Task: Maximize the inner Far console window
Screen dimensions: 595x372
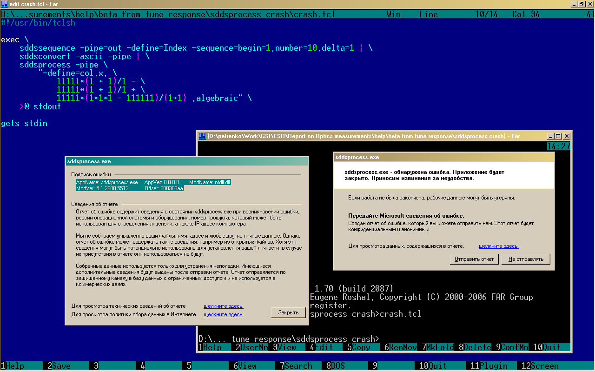Action: 558,136
